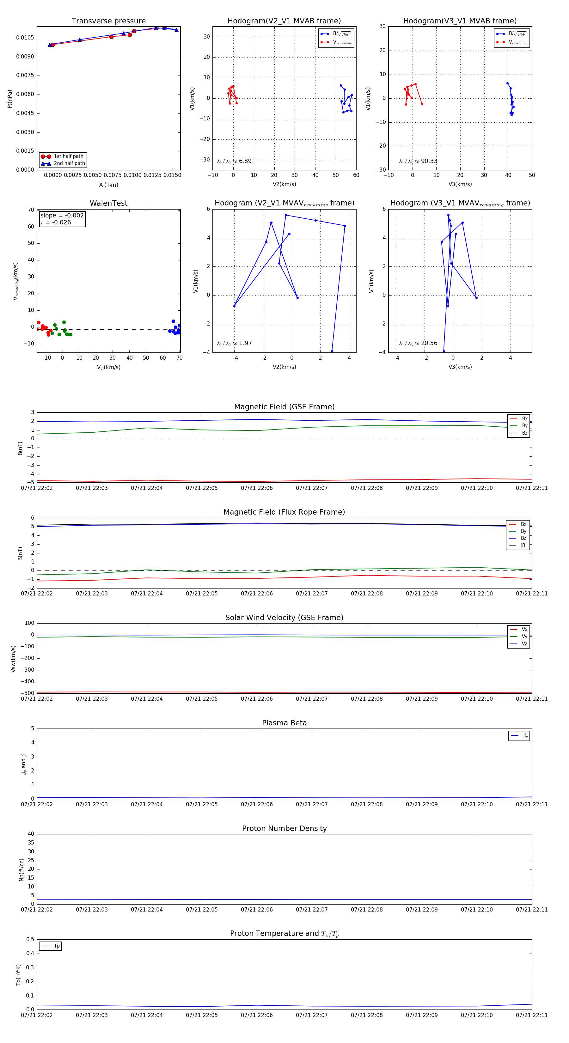Screen dimensions: 569x1043
Task: Click the 'Transverse pressure' plot title
Action: 108,21
